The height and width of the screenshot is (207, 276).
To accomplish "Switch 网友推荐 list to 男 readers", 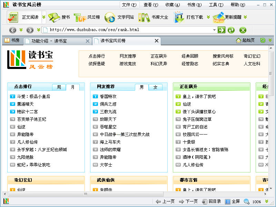I will (141, 87).
